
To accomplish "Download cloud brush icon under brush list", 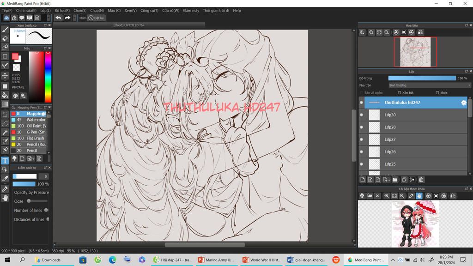I will pos(14,158).
